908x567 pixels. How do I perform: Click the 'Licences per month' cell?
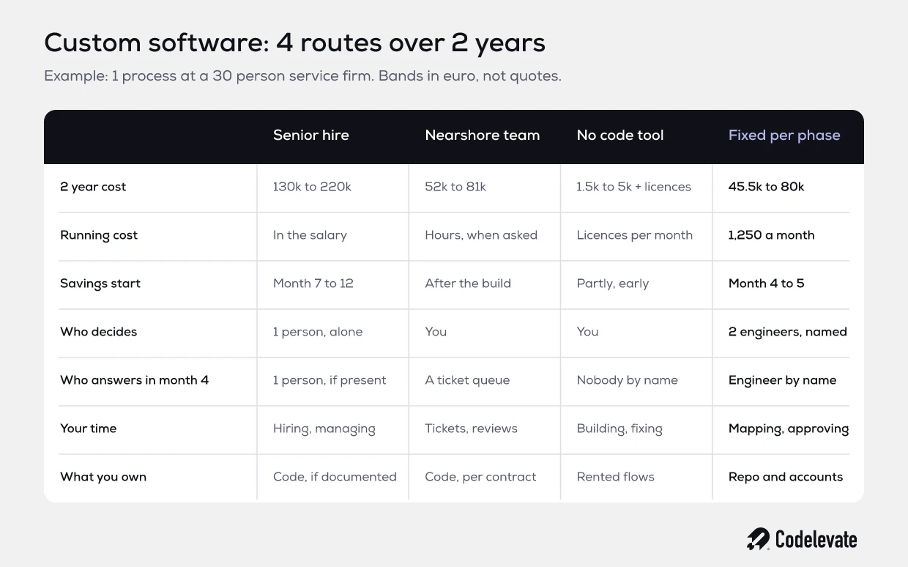(635, 235)
